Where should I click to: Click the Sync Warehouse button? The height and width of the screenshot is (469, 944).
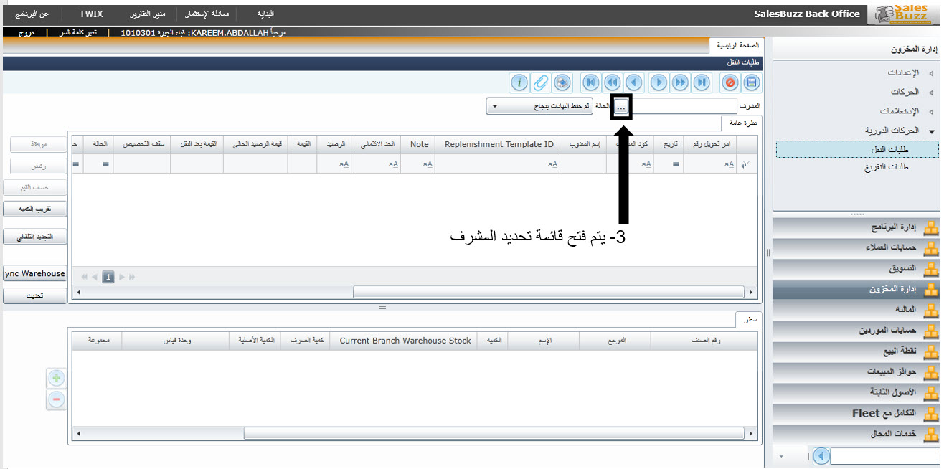click(34, 273)
